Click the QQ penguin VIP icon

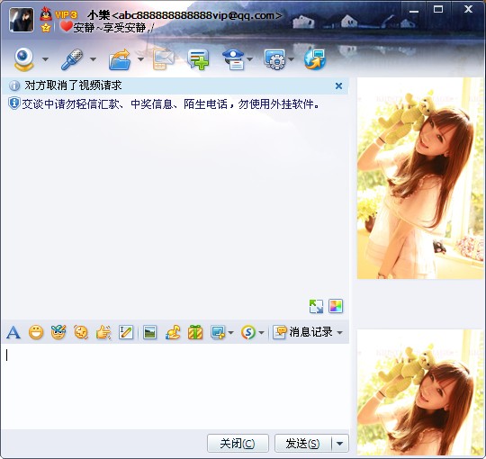[x=46, y=13]
